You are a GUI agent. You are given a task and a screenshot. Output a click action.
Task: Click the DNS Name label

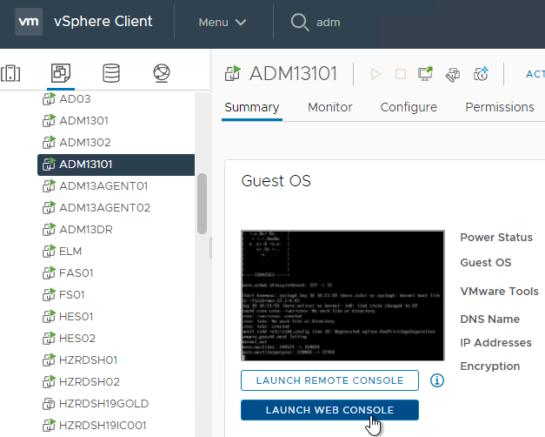(490, 319)
